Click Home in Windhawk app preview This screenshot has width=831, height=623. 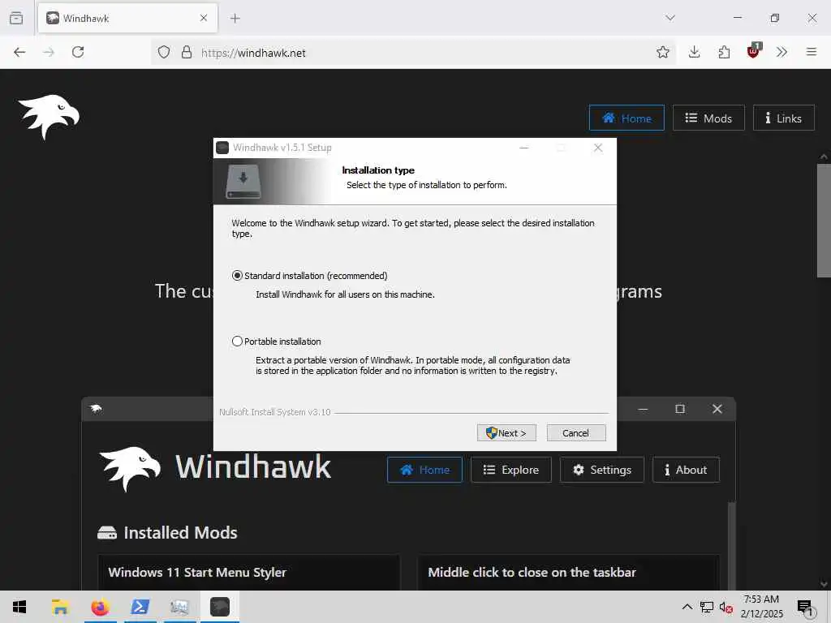(x=424, y=470)
